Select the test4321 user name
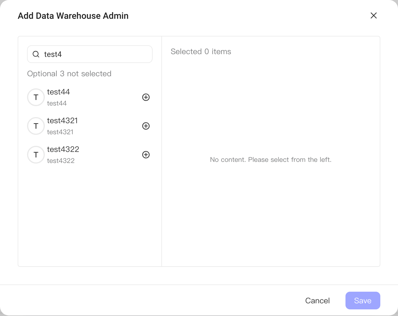Screen dimensions: 398x316 [62, 120]
